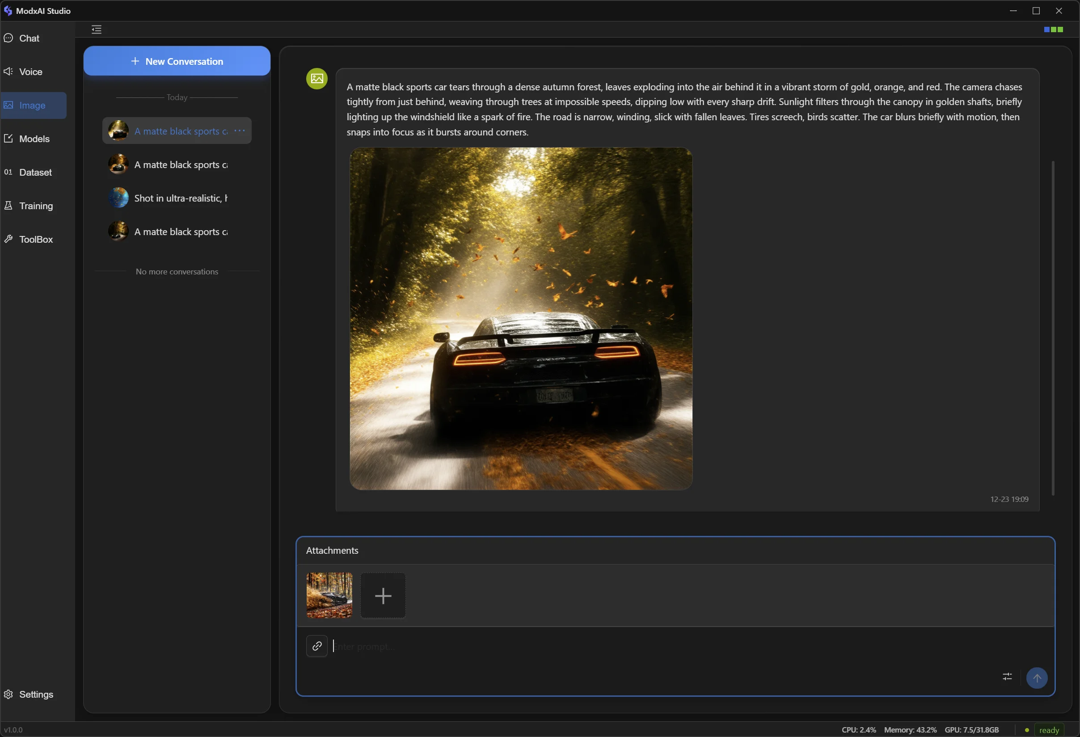Add another attachment with plus tile
The image size is (1080, 737).
[x=383, y=595]
